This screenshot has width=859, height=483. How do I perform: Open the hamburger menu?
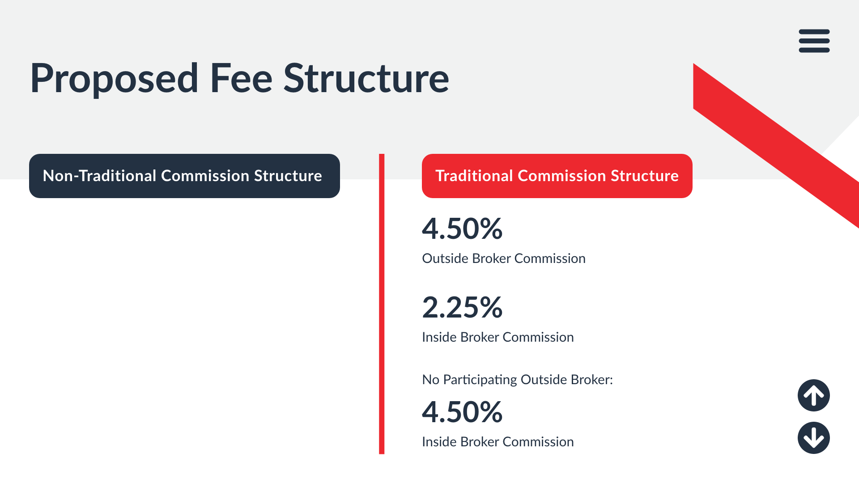814,41
